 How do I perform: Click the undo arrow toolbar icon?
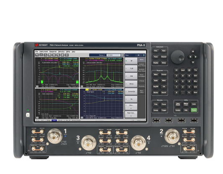click(x=37, y=55)
